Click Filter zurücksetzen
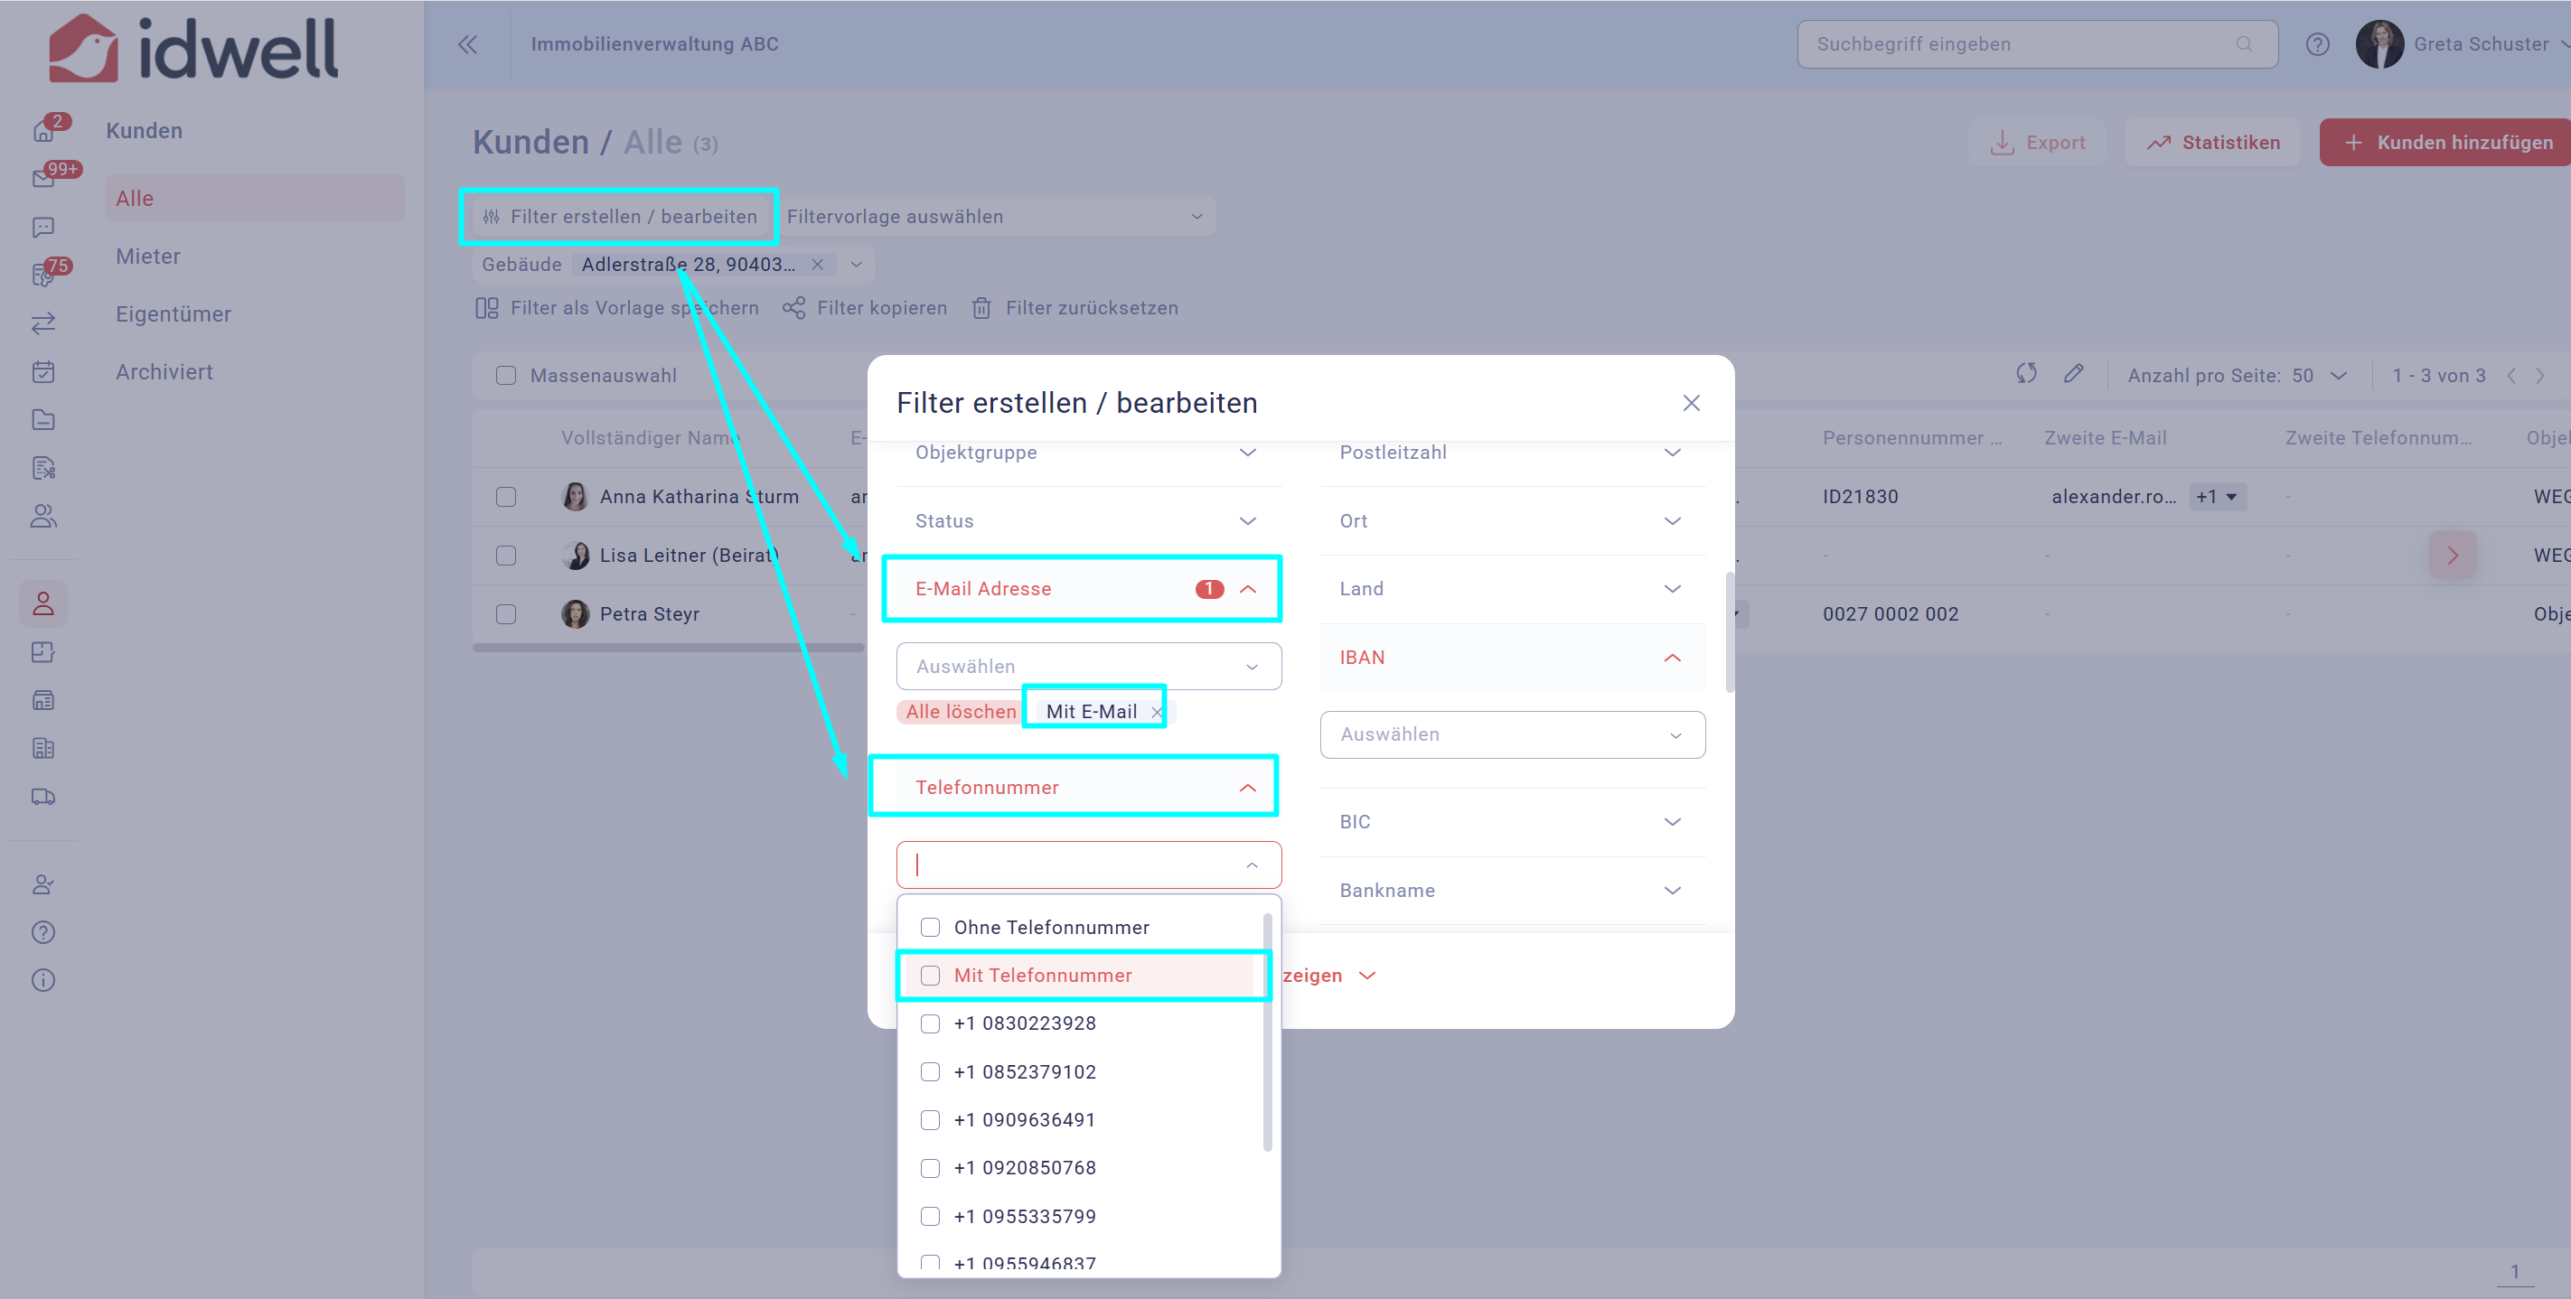 (1074, 308)
